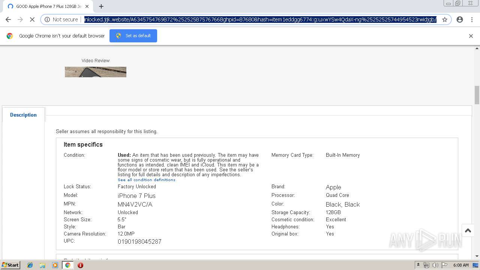Open the volume speaker tray icon
The image size is (480, 270).
[435, 265]
